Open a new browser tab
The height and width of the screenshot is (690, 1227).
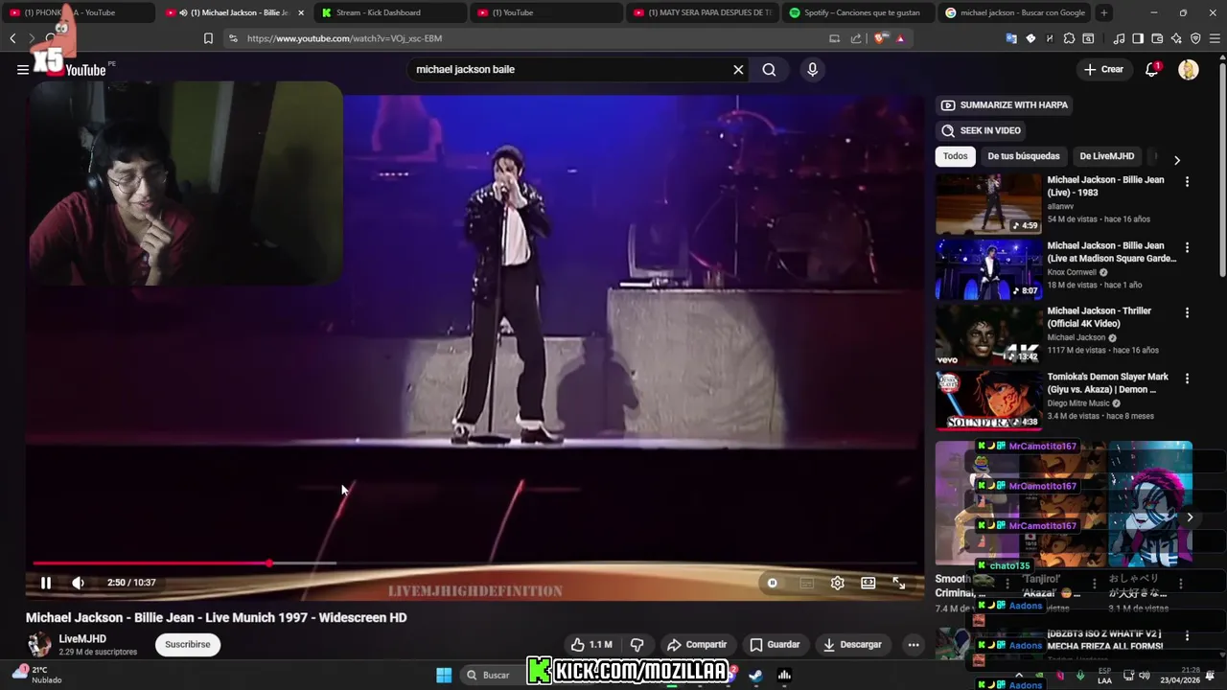(1104, 12)
